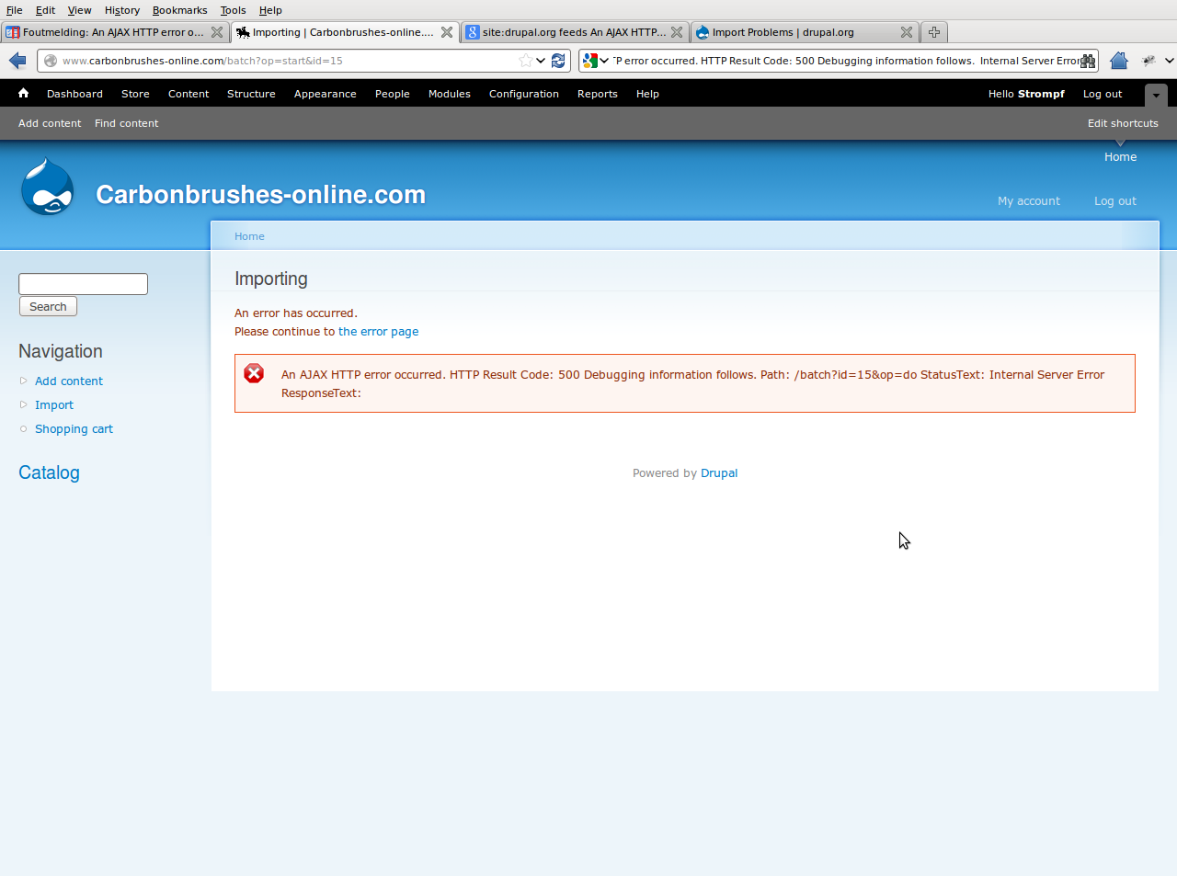This screenshot has width=1177, height=876.
Task: Click the Drupal drop logo
Action: click(48, 188)
